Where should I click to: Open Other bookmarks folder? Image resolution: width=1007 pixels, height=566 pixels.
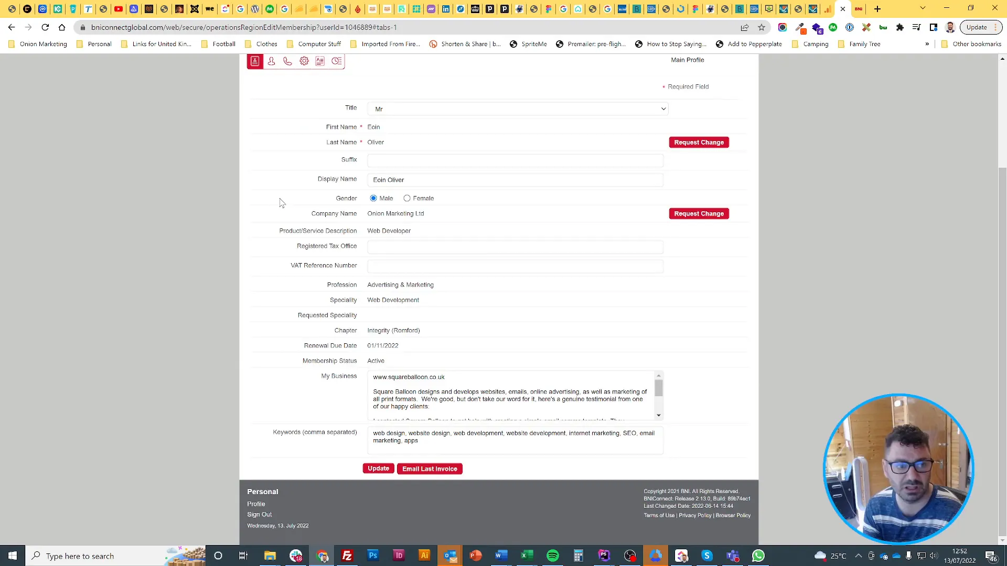pos(971,44)
